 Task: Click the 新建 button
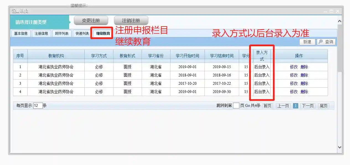[x=307, y=42]
